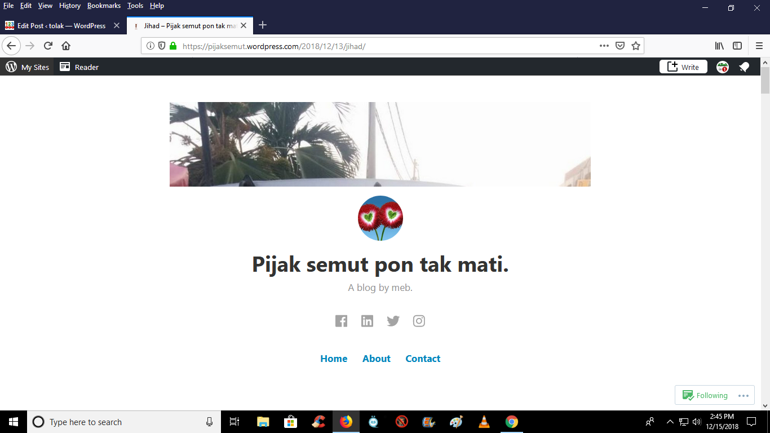Viewport: 770px width, 433px height.
Task: Open the Bookmarks menu
Action: 104,6
